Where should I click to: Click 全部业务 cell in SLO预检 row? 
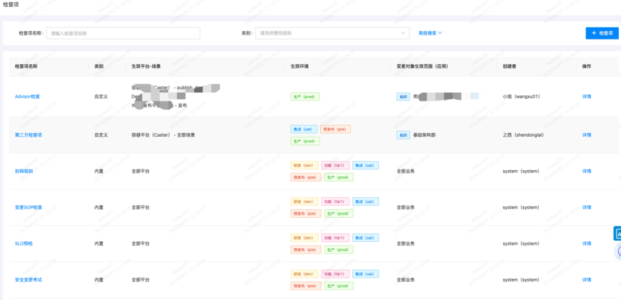coord(405,244)
